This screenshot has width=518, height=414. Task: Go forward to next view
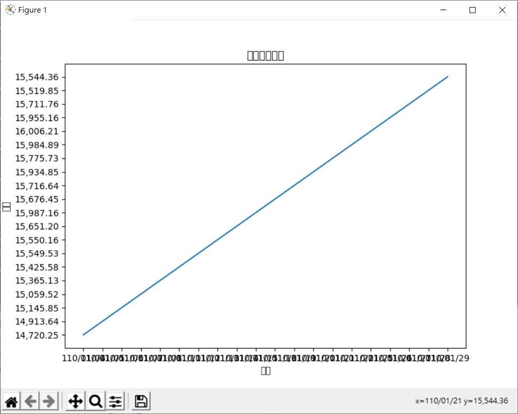pos(49,401)
